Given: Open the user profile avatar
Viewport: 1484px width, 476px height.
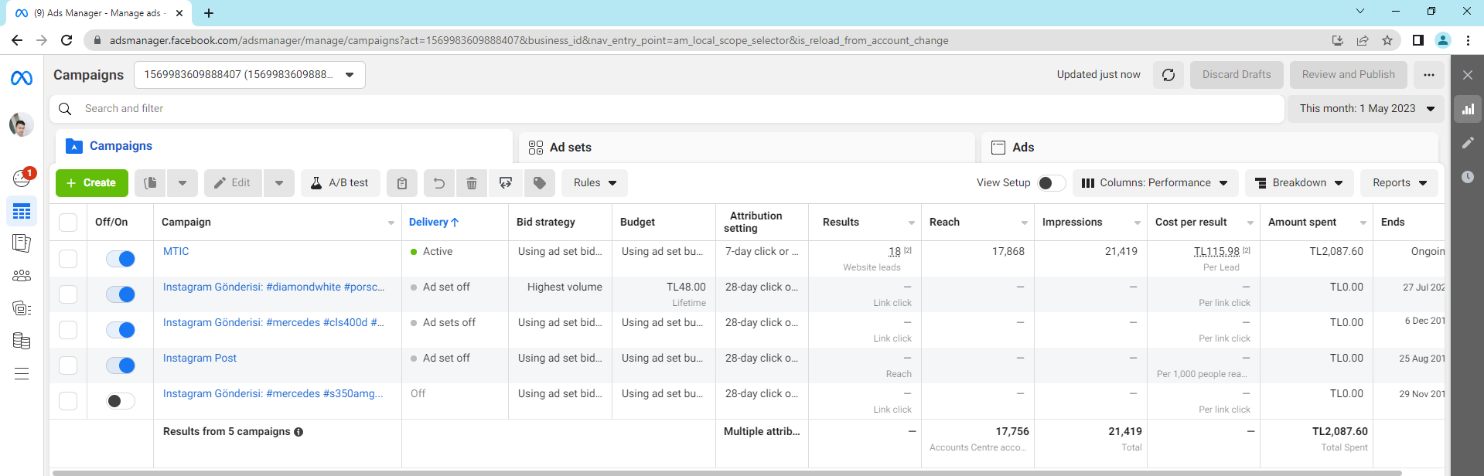Looking at the screenshot, I should point(22,124).
